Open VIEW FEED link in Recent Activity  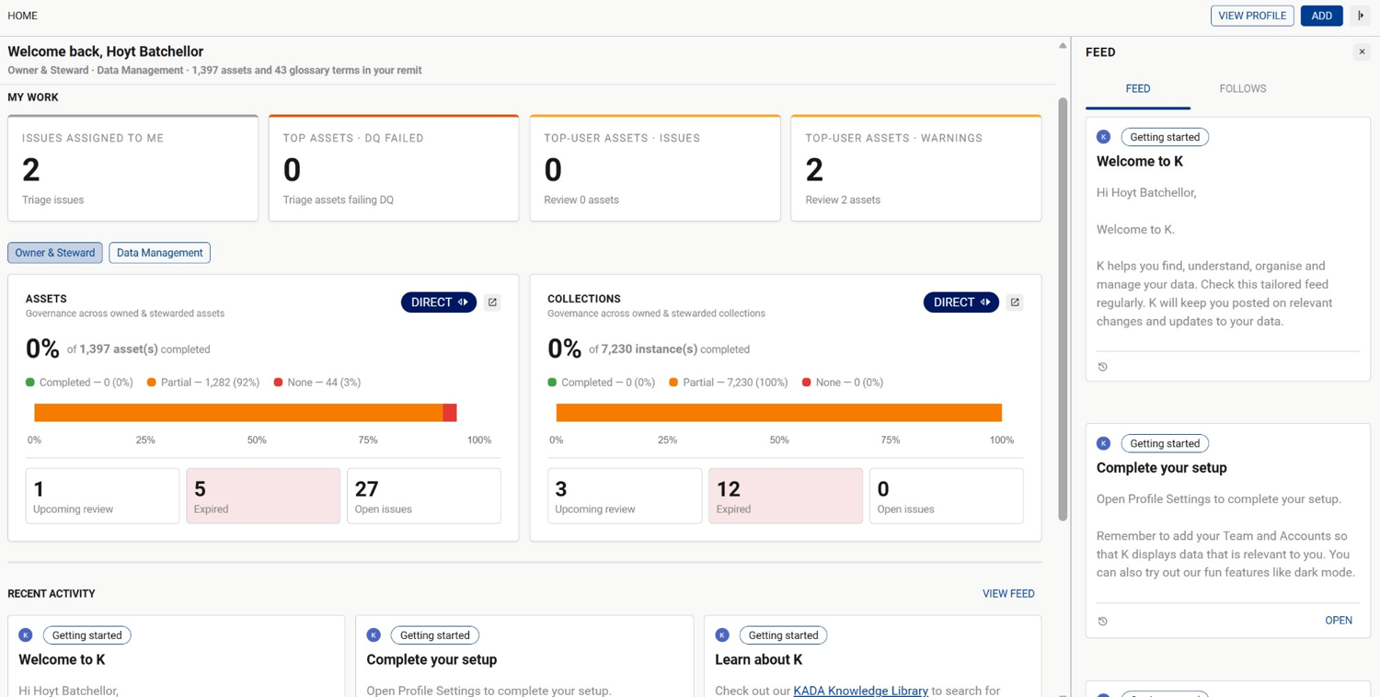[1008, 594]
